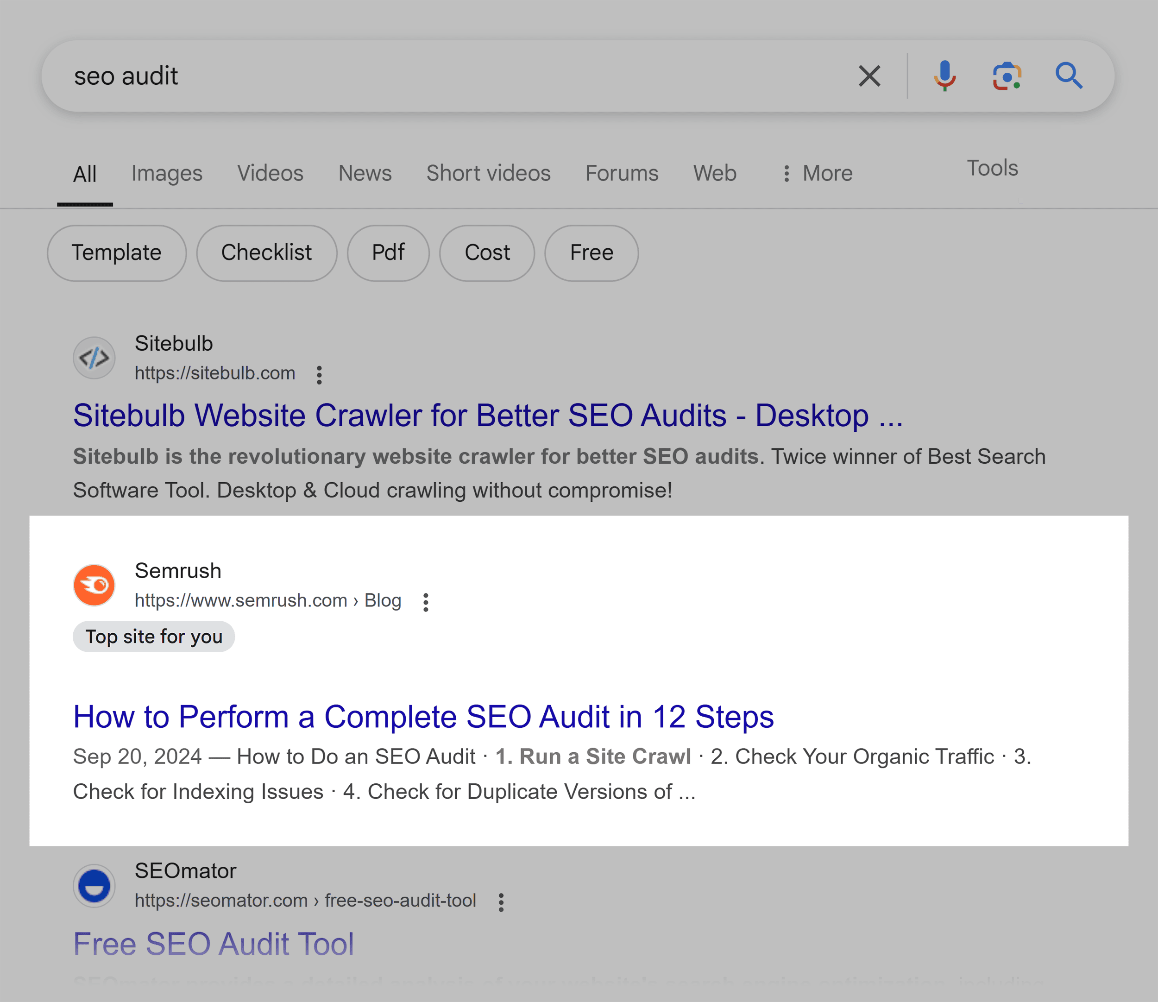Screen dimensions: 1158x1002
Task: Switch to the Web tab
Action: (x=715, y=173)
